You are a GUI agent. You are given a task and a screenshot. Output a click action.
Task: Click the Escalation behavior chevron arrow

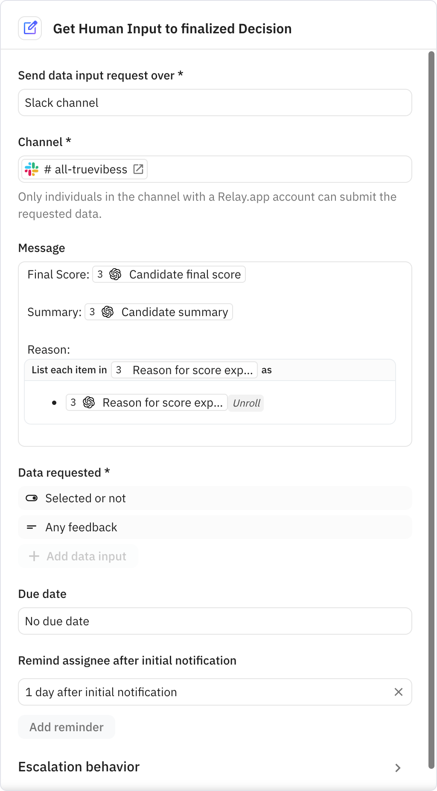click(x=398, y=768)
